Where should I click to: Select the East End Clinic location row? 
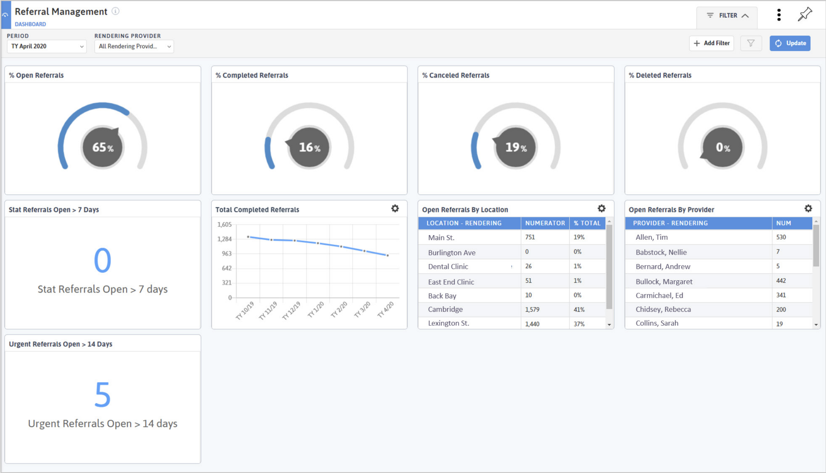pos(512,281)
